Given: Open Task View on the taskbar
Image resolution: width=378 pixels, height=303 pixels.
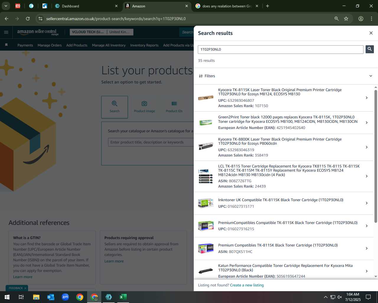Looking at the screenshot, I should point(21,297).
